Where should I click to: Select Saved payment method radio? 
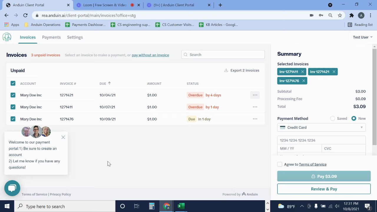[333, 118]
